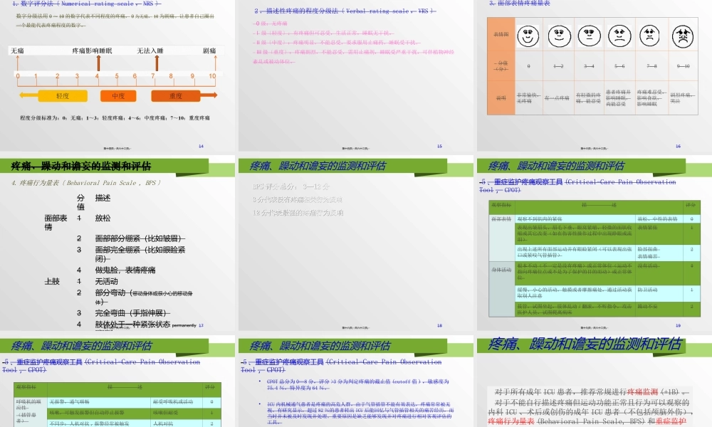Click the 无法入睡 label above the scale

point(150,51)
